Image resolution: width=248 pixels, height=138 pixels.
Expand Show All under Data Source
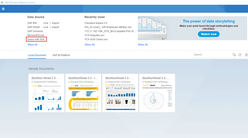32,45
